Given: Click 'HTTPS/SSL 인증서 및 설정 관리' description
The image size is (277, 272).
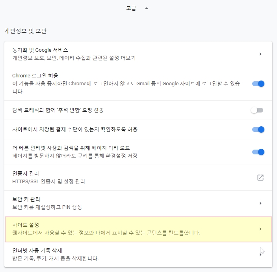Looking at the screenshot, I should 48,182.
